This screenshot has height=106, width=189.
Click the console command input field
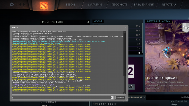(x=61, y=98)
